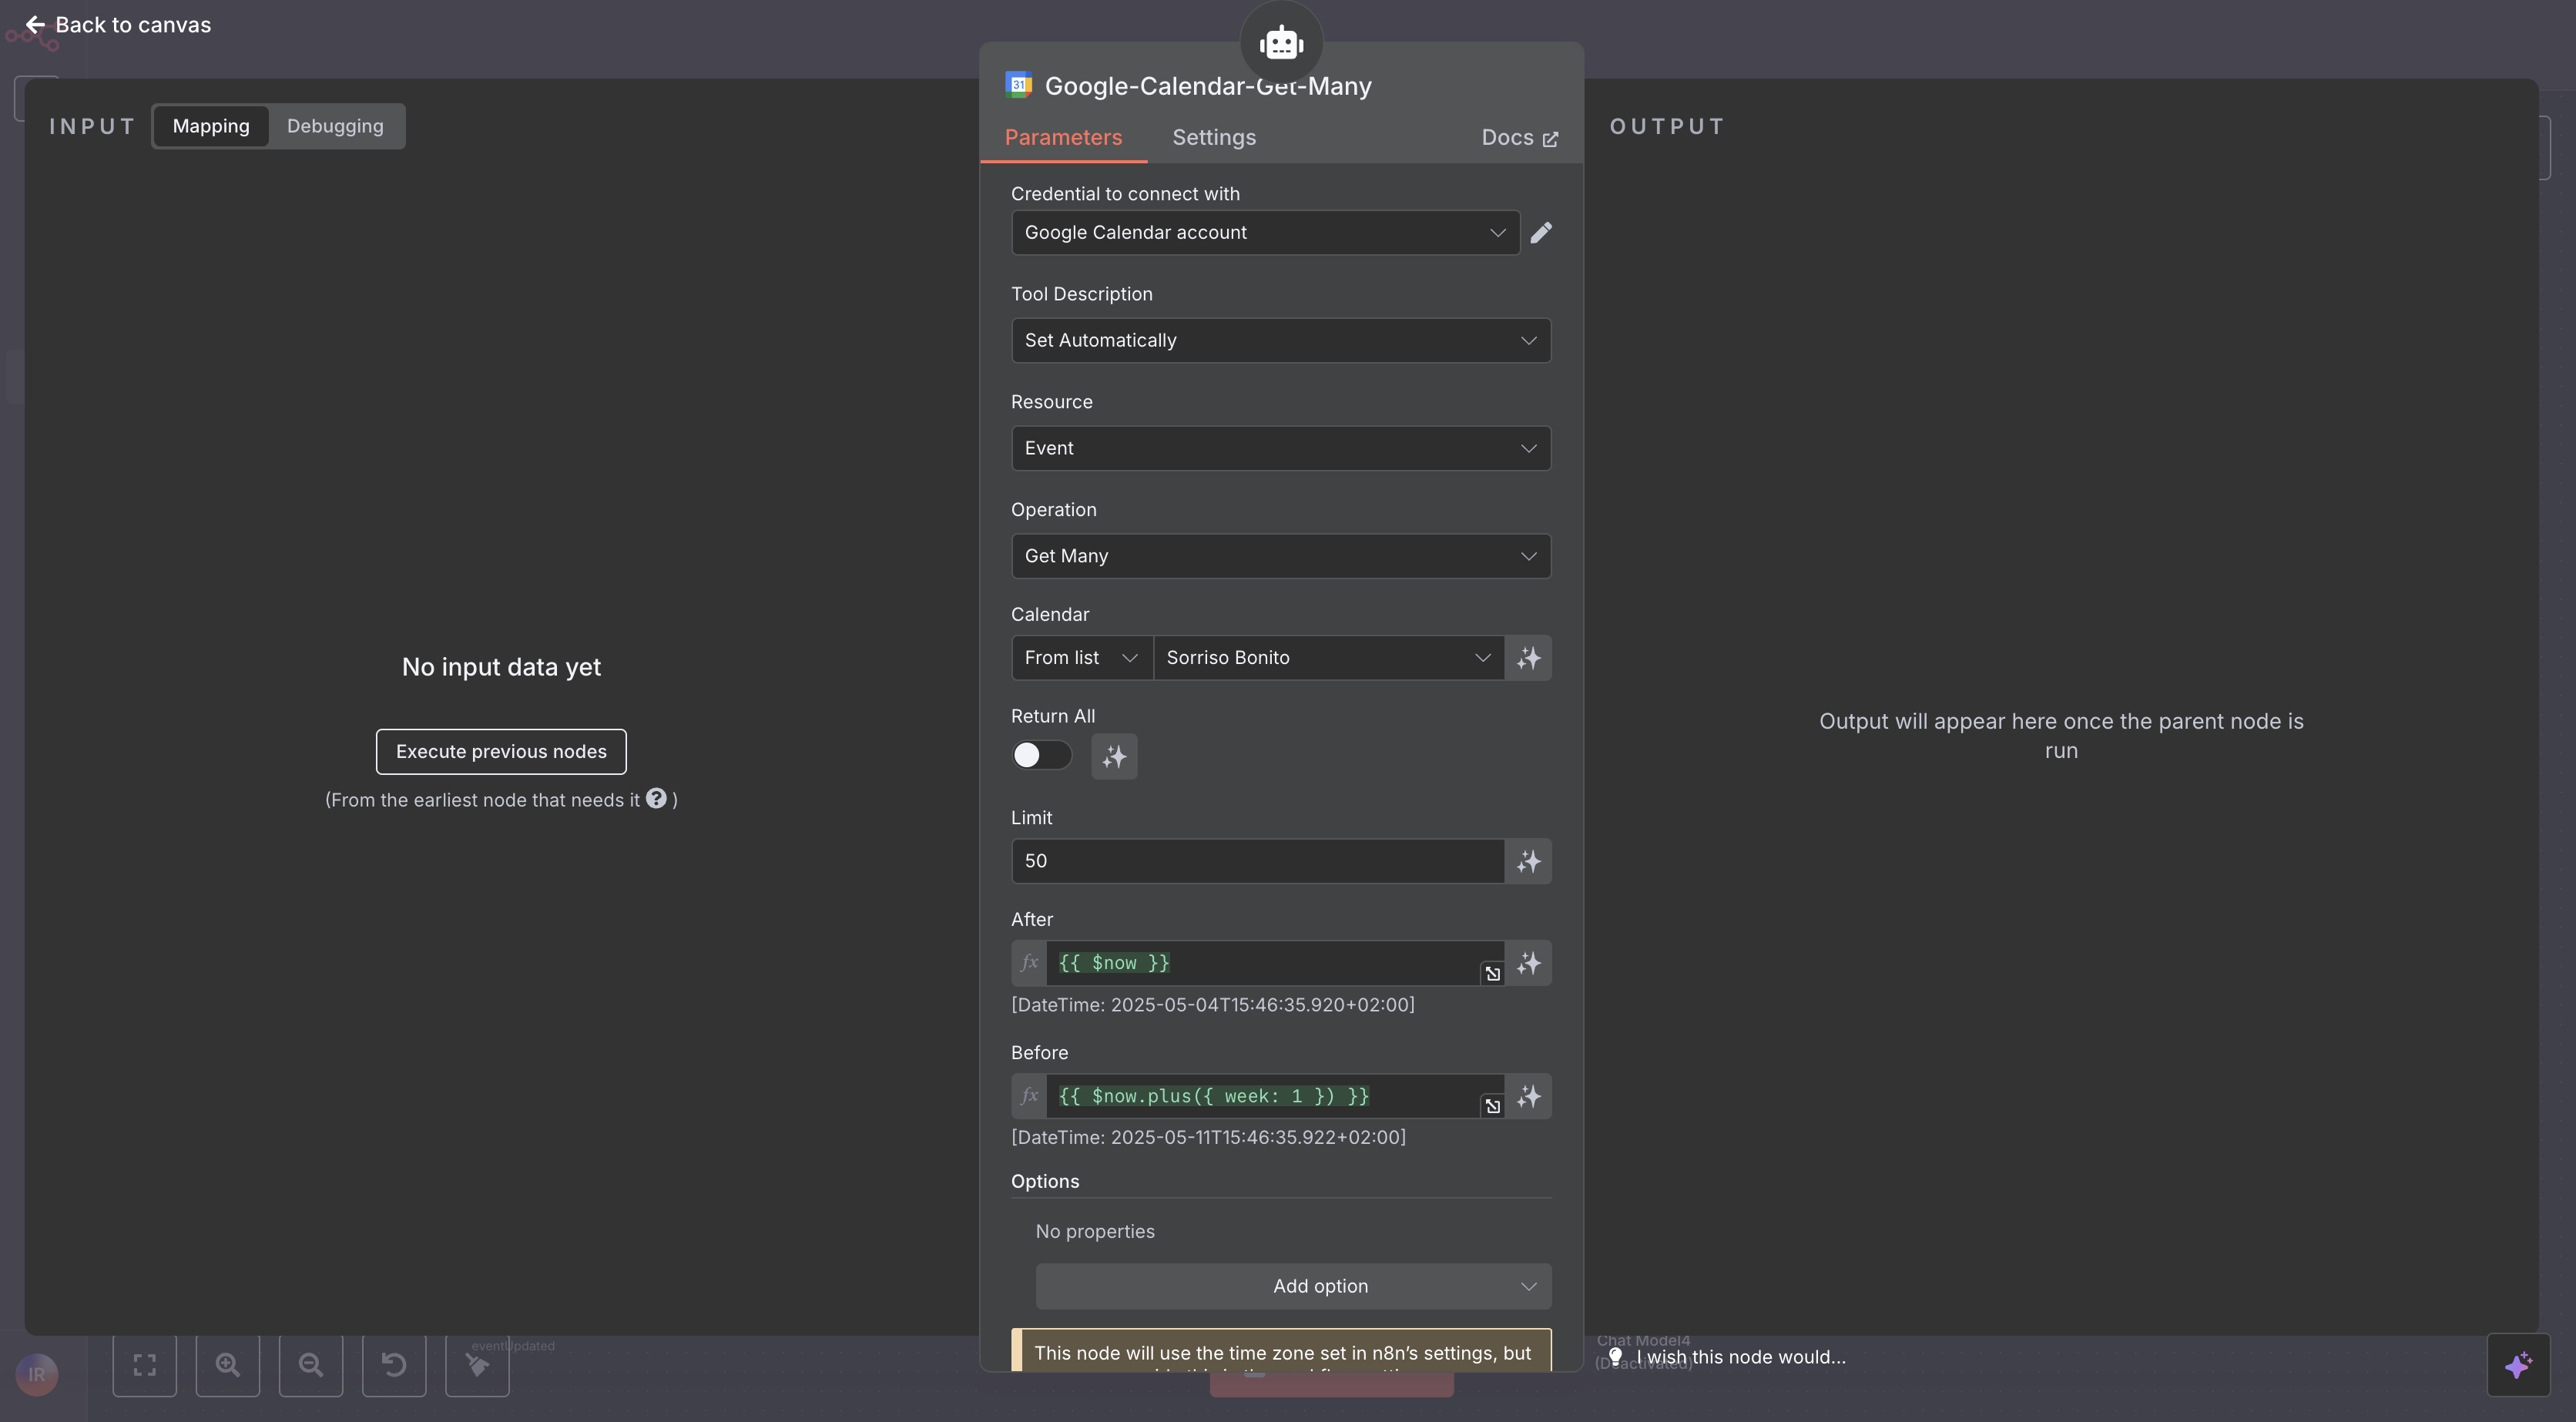Edit credential with the pencil icon
Viewport: 2576px width, 1422px height.
1541,232
